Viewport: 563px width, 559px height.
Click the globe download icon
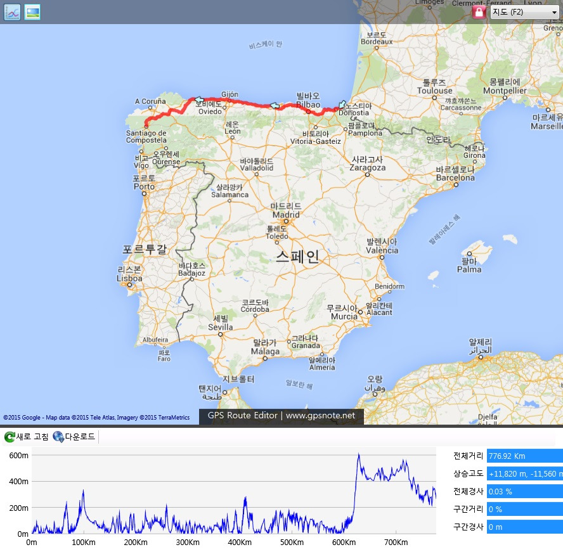58,437
